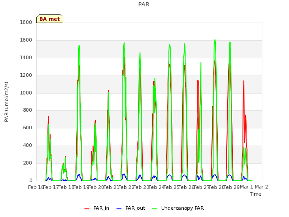
Task: Click the Feb 25 x-axis label
Action: coord(171,187)
